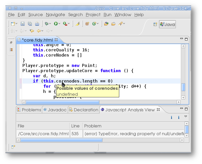
Task: Click the New file wizard icon
Action: pos(13,24)
